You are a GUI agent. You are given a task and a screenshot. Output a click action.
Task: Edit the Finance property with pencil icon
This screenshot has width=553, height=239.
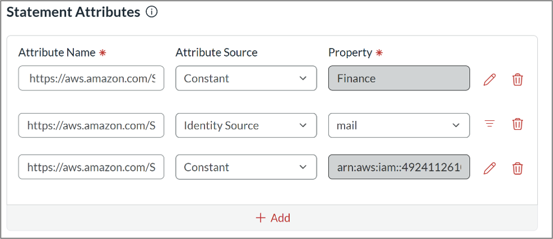click(490, 79)
